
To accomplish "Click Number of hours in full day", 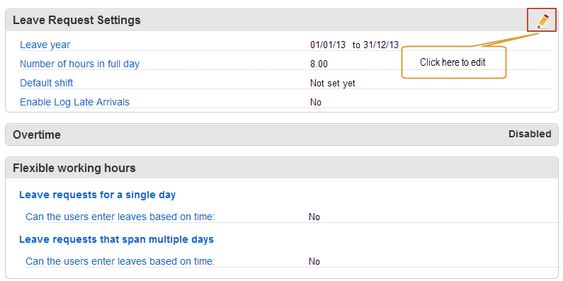I will (x=79, y=64).
